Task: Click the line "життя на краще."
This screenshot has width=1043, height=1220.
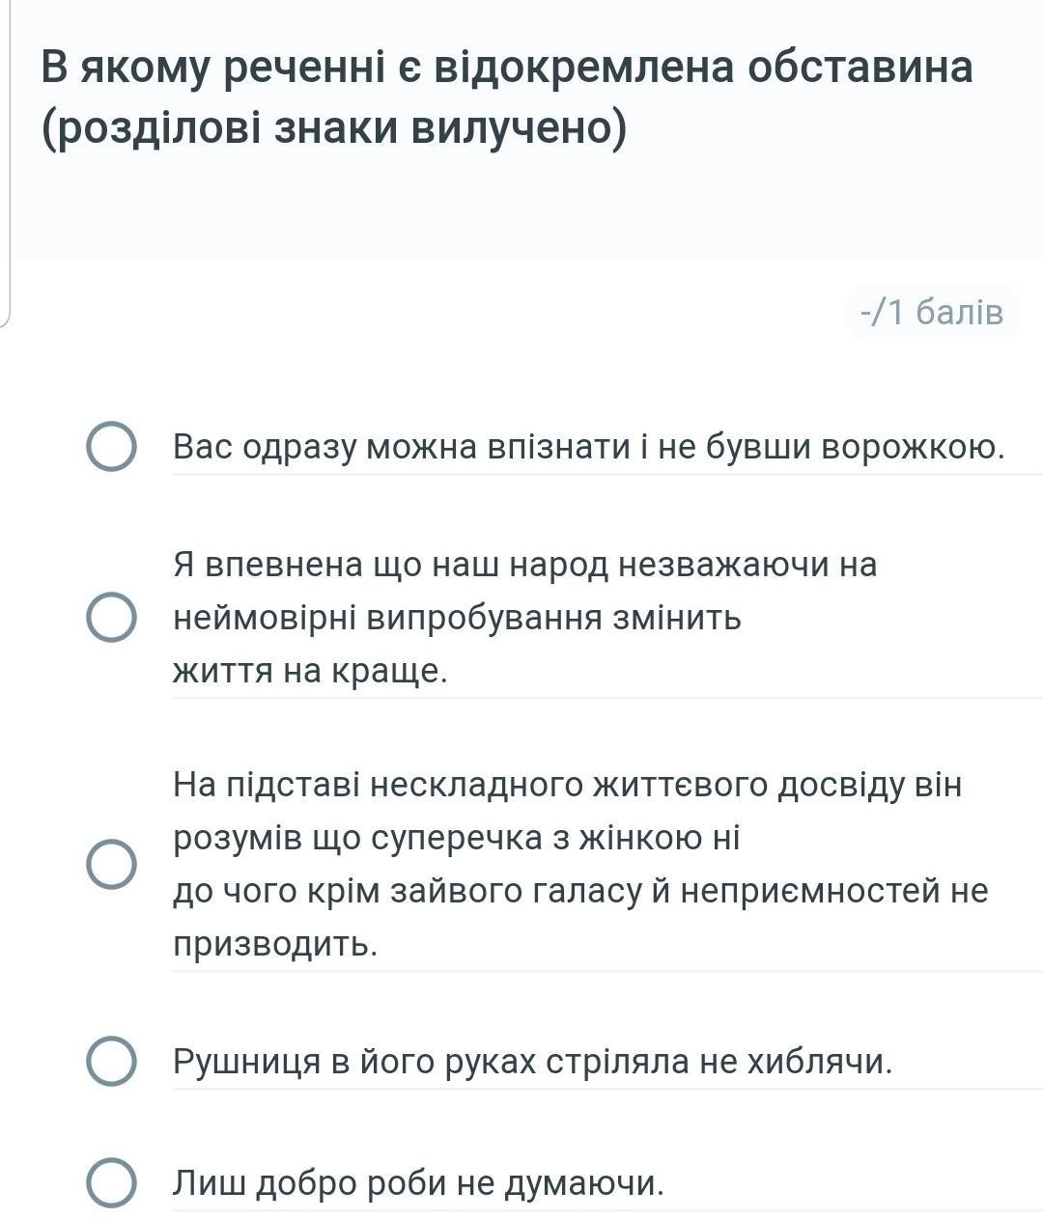Action: (310, 671)
